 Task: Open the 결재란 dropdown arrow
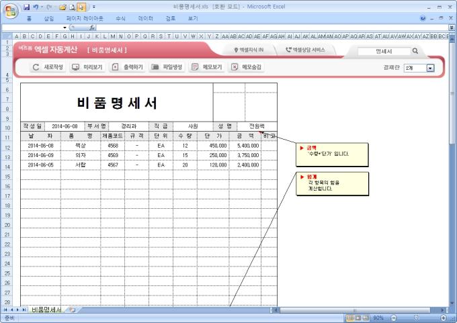tap(431, 68)
